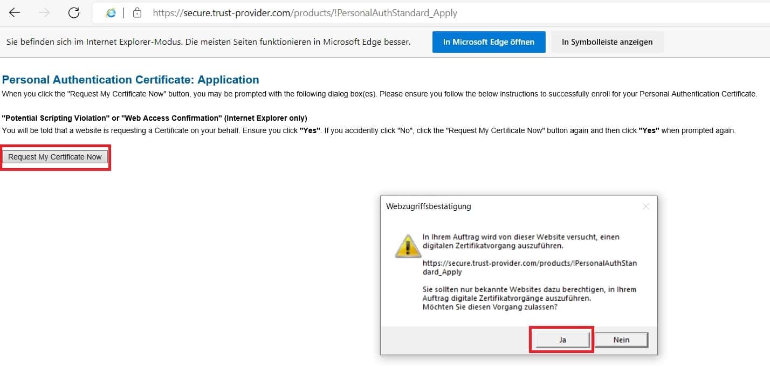This screenshot has height=388, width=770.
Task: Focus the address bar URL field
Action: (305, 13)
